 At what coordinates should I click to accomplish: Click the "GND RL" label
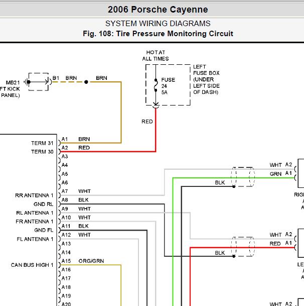click(x=43, y=204)
